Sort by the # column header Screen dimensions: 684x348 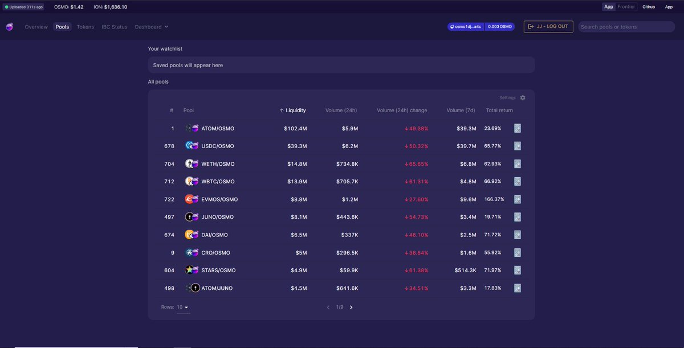tap(172, 110)
